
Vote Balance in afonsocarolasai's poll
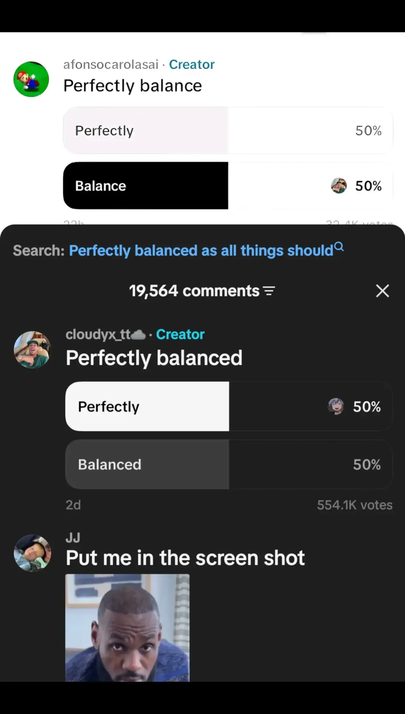228,185
